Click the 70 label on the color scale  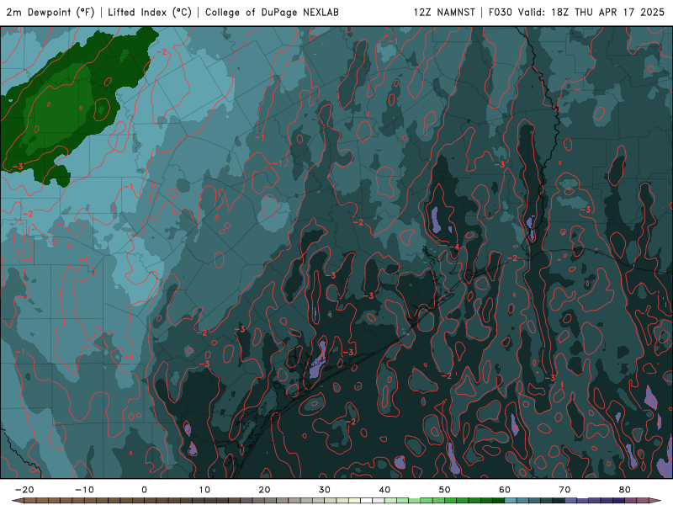(564, 490)
